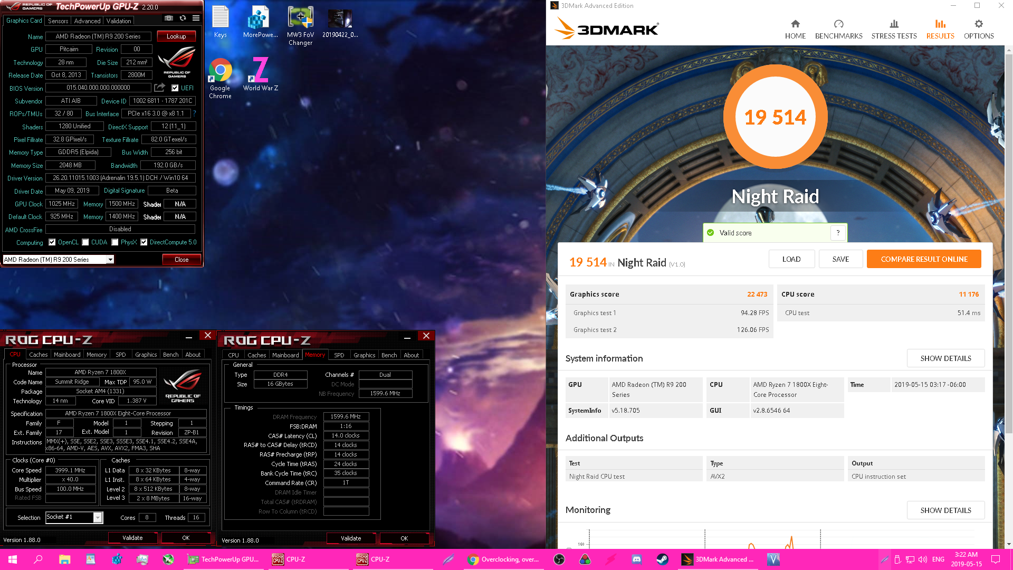Open the MorePowerTool desktop shortcut
1013x570 pixels.
click(260, 22)
